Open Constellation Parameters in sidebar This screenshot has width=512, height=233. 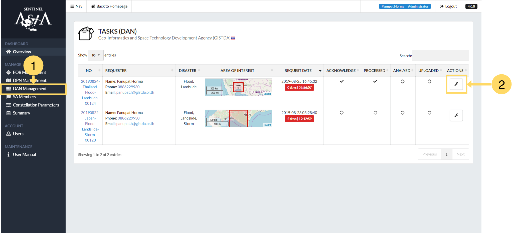pyautogui.click(x=36, y=105)
